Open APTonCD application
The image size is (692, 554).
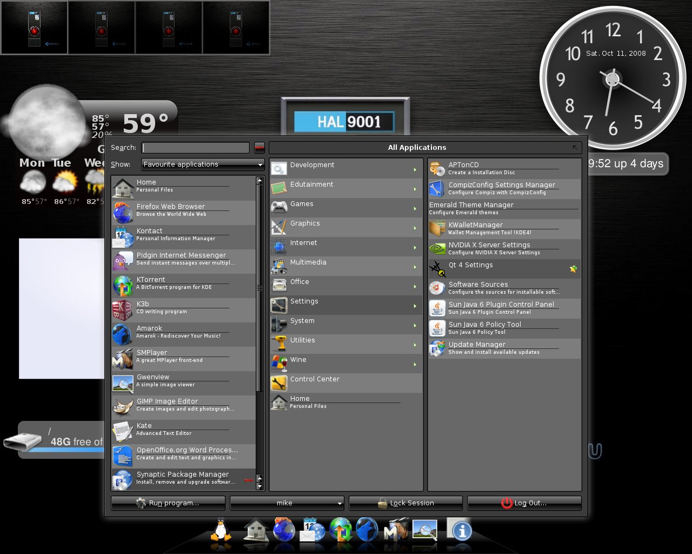[x=504, y=169]
